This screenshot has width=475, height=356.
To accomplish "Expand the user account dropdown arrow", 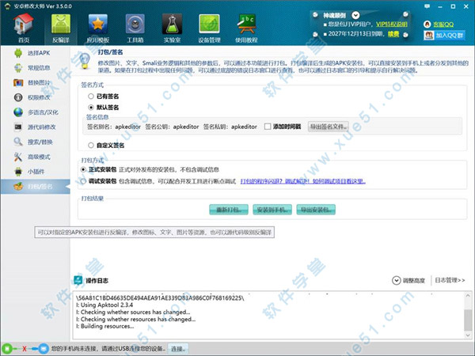I will click(x=355, y=15).
